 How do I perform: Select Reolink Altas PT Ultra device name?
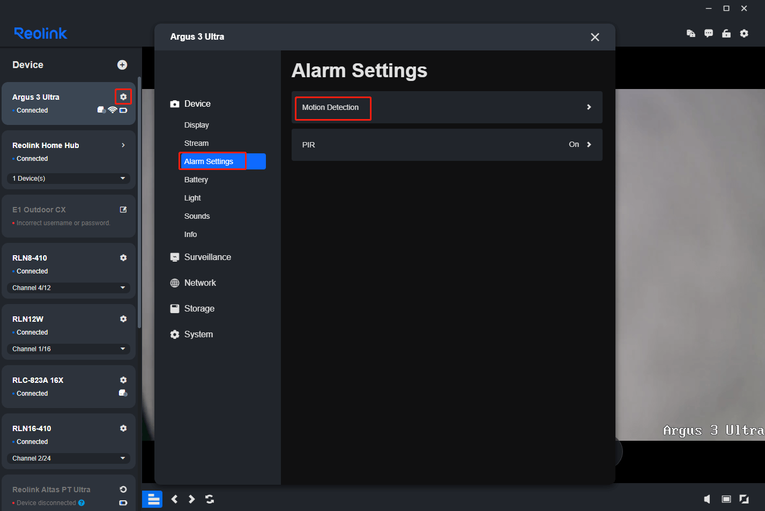[51, 490]
